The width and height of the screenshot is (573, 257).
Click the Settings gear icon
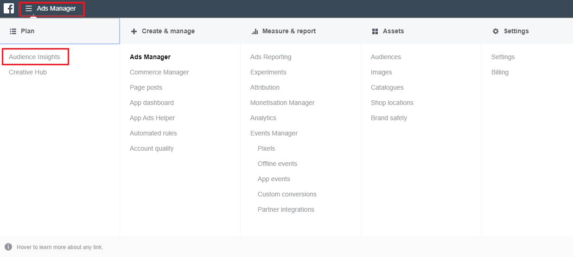coord(496,31)
